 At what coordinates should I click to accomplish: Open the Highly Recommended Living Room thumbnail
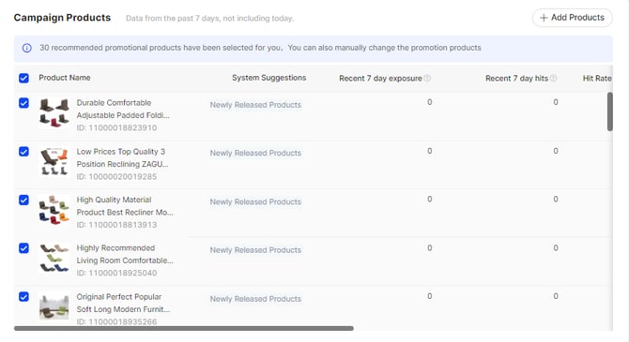(54, 258)
